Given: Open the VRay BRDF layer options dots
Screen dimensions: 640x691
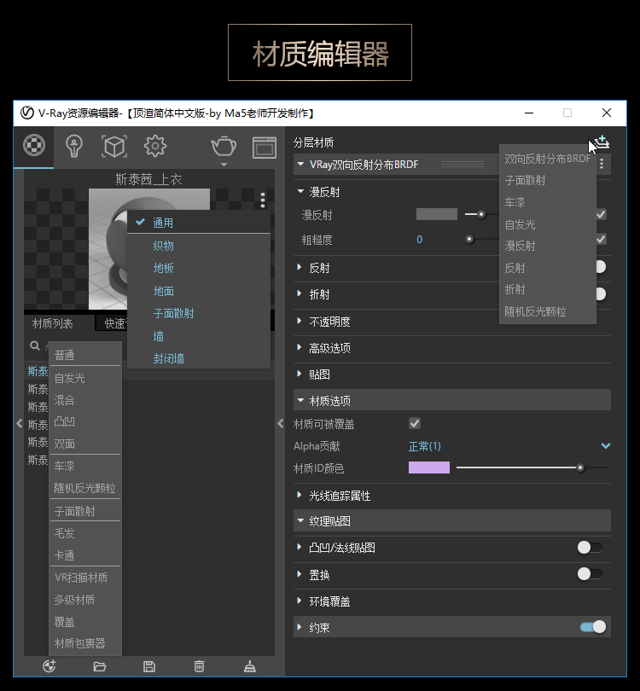Looking at the screenshot, I should pos(602,164).
